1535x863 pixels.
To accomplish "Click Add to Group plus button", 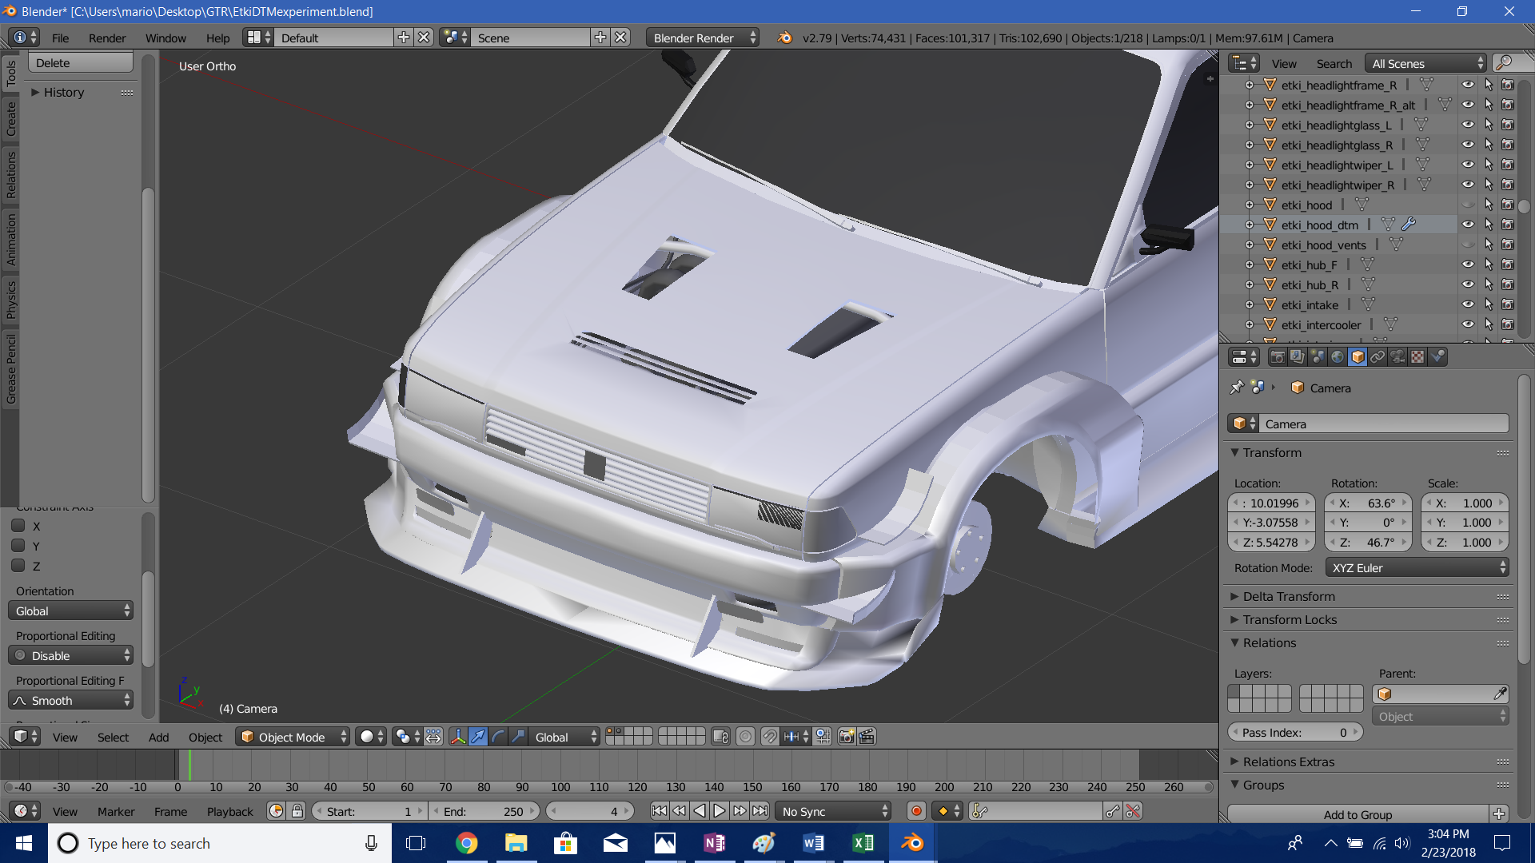I will (x=1499, y=814).
